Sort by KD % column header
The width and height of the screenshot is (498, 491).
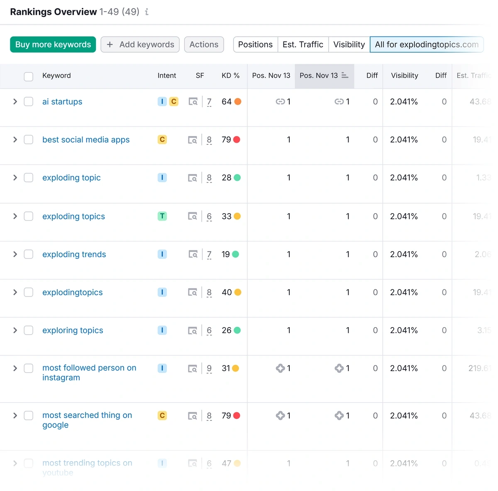coord(230,75)
